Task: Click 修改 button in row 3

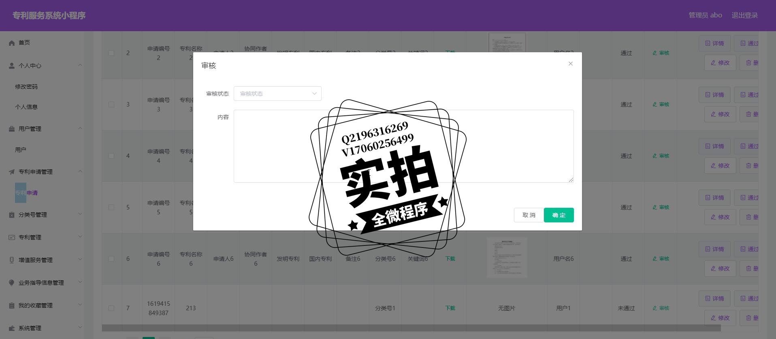Action: click(x=720, y=114)
